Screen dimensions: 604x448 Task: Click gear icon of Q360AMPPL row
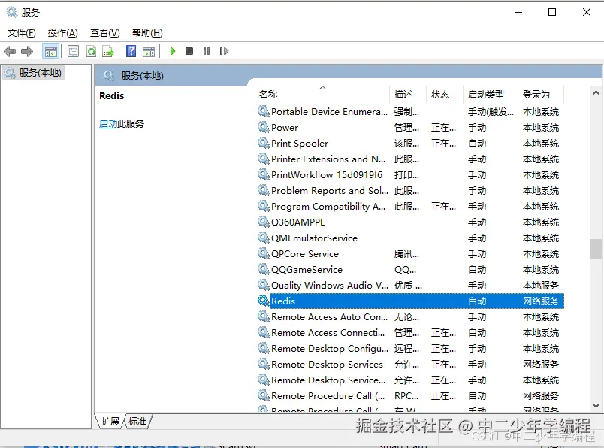click(x=263, y=222)
